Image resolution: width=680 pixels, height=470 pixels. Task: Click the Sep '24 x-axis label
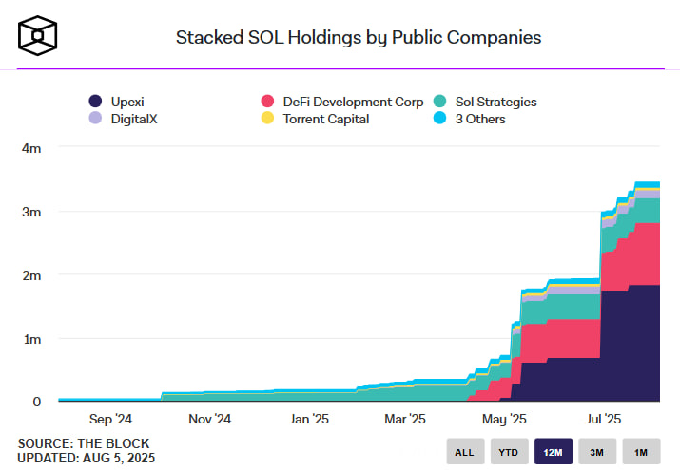[110, 418]
